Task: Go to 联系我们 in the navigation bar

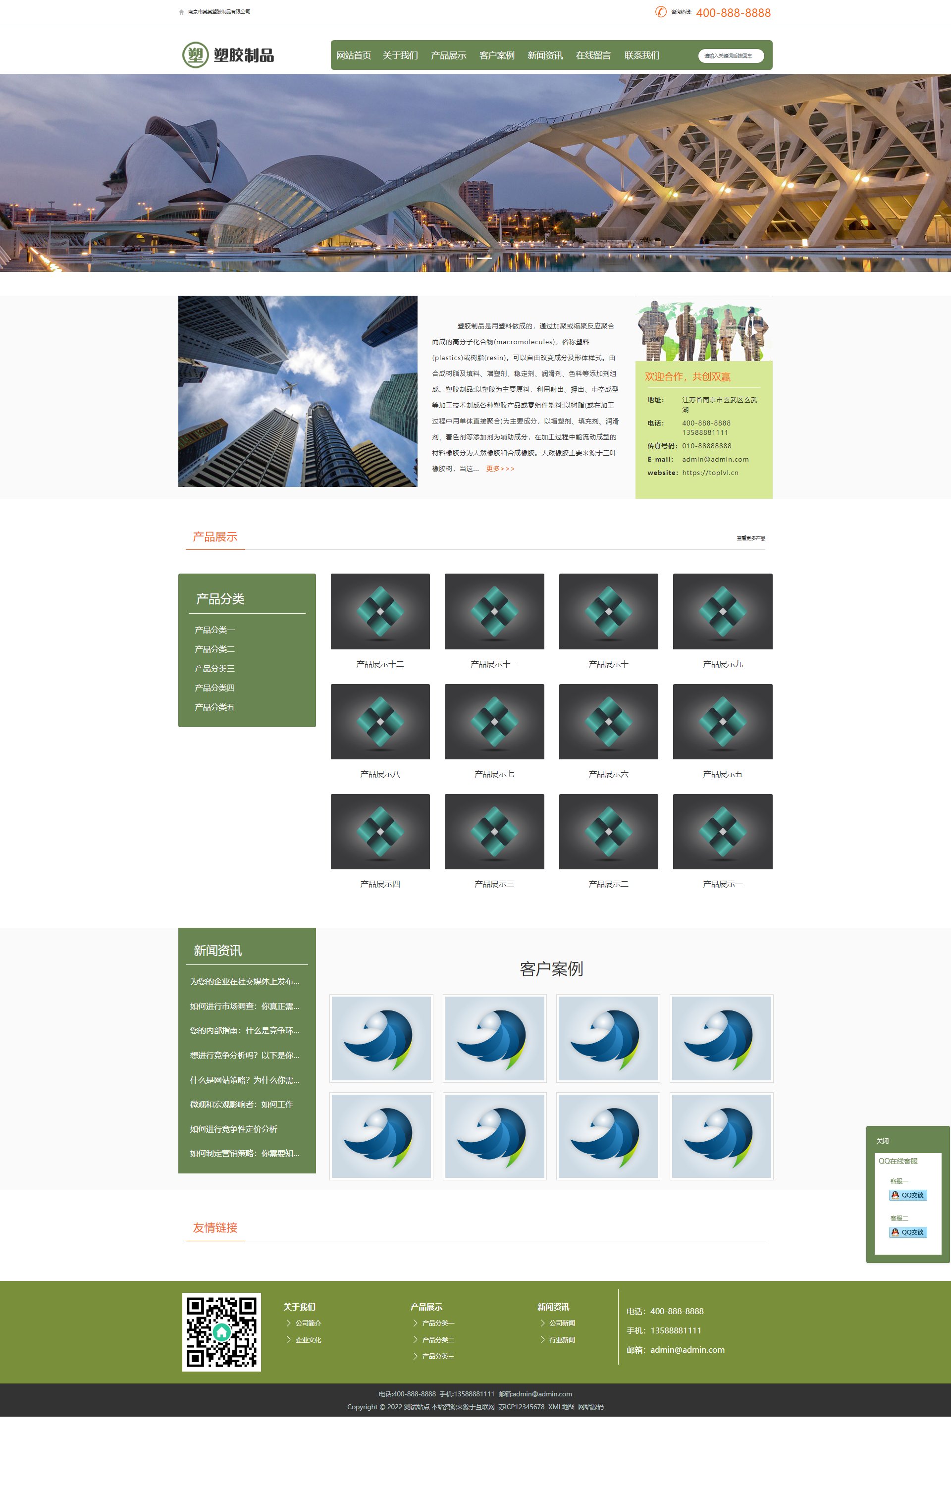Action: [x=641, y=55]
